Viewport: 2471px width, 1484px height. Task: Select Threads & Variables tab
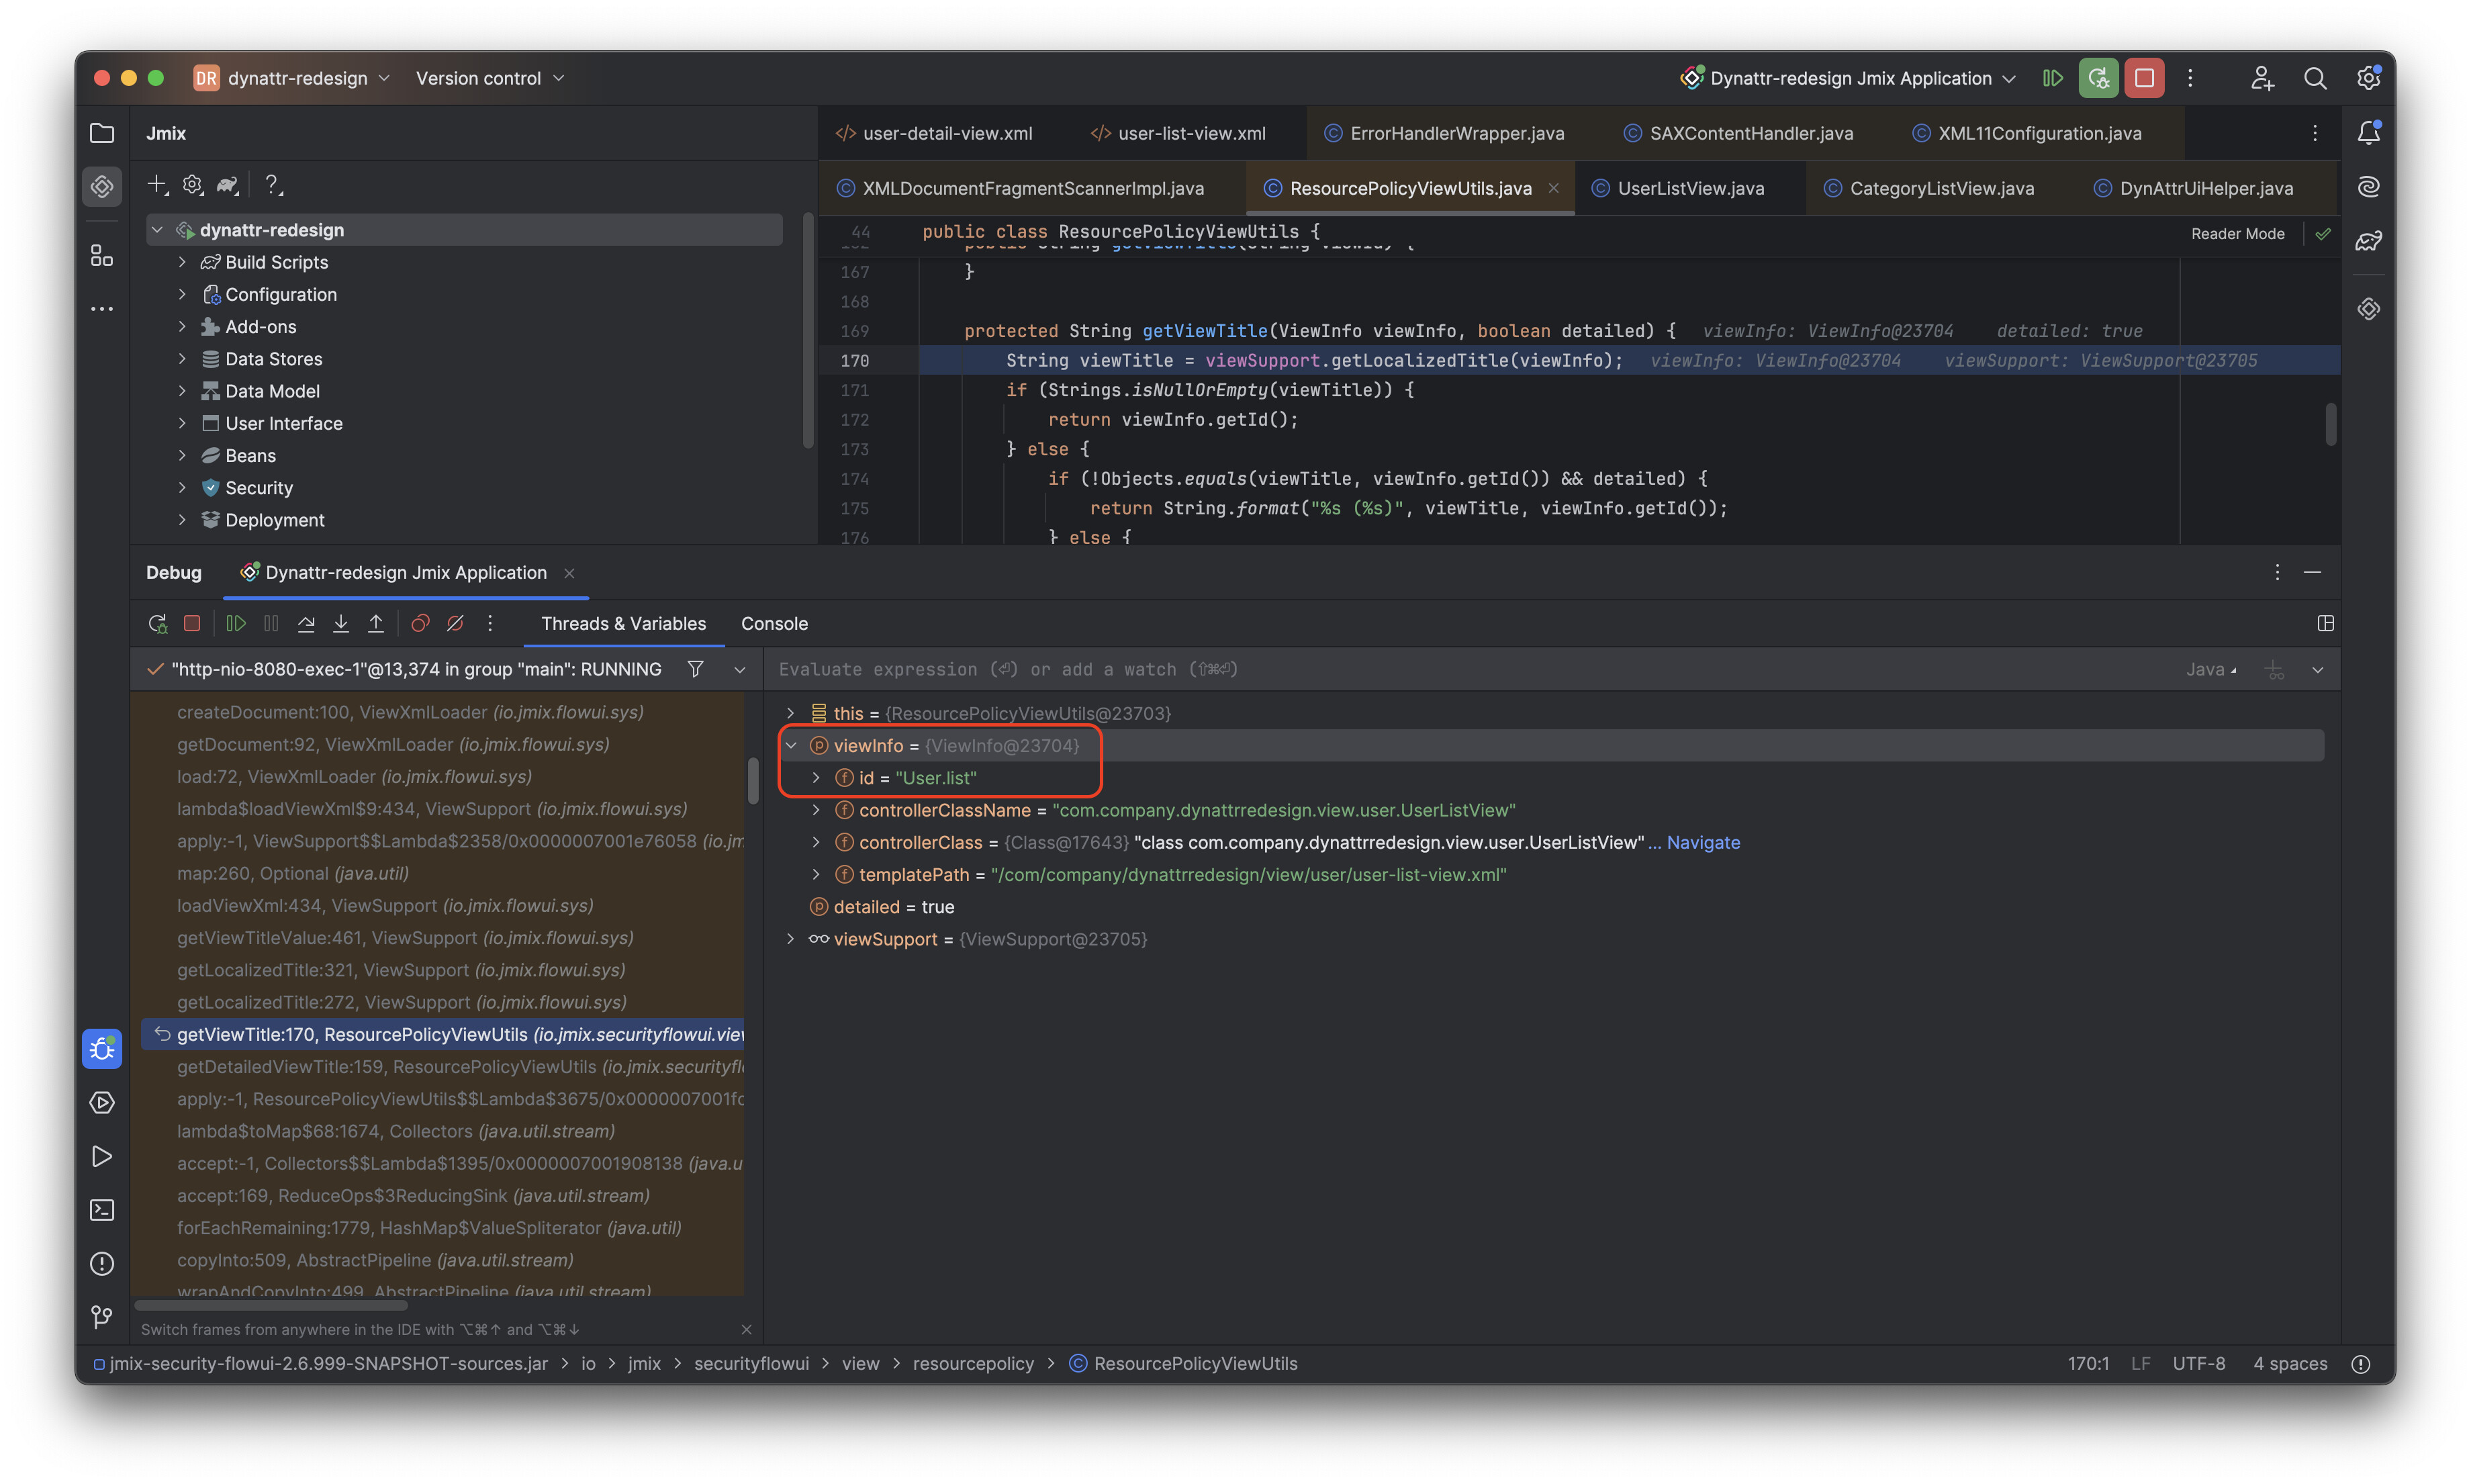click(623, 623)
